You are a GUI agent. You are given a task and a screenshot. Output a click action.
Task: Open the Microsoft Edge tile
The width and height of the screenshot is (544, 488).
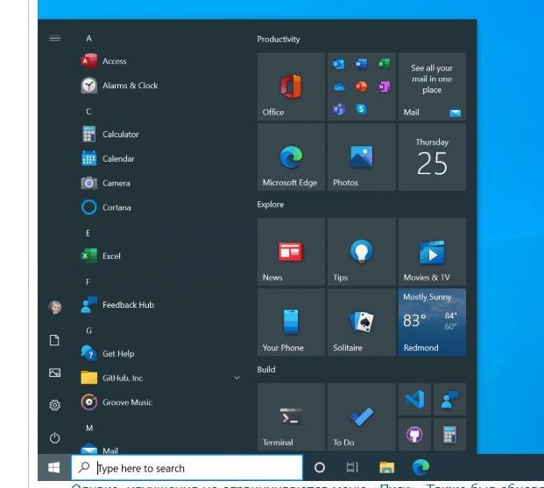[291, 157]
